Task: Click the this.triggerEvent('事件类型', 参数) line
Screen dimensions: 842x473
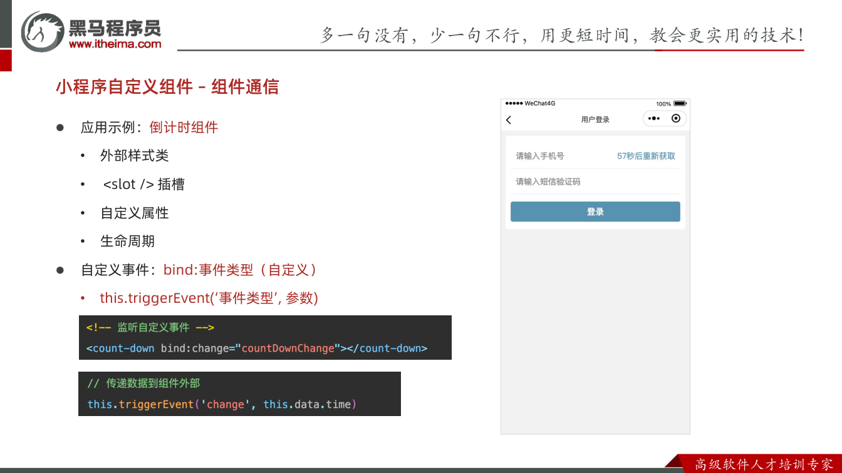Action: [x=209, y=298]
